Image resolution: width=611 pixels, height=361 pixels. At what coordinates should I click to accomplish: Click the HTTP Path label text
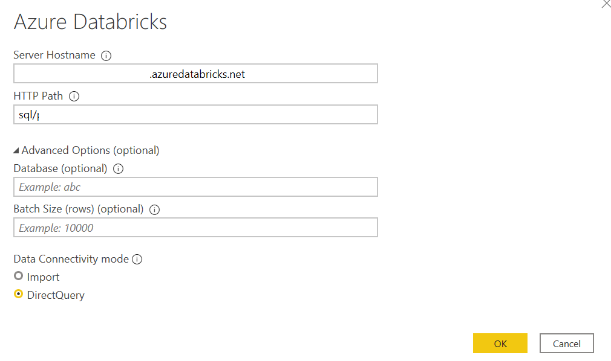pyautogui.click(x=38, y=96)
